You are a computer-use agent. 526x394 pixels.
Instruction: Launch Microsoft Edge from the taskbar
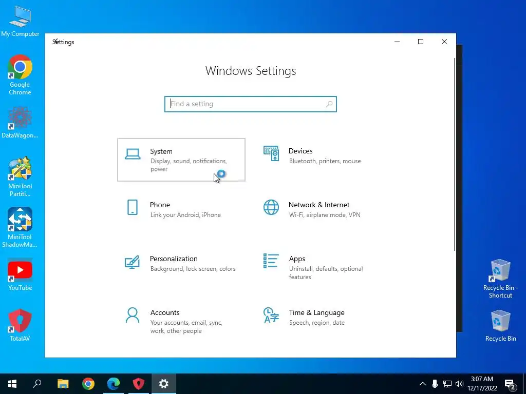(114, 384)
